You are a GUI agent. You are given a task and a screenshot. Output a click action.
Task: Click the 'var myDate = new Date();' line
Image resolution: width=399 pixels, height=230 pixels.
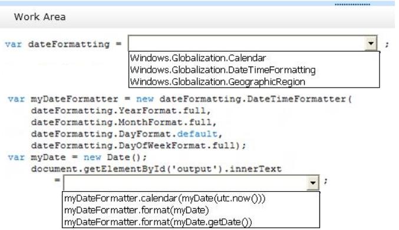(x=77, y=158)
